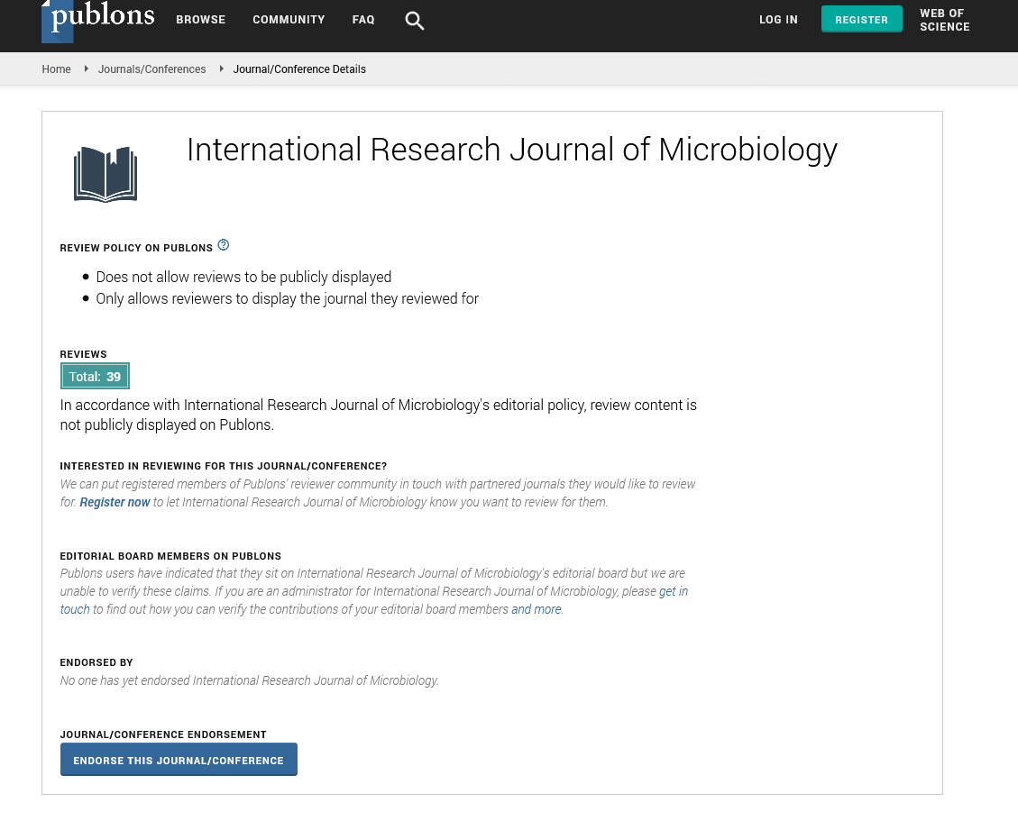Click the Publons logo
1018x821 pixels.
pyautogui.click(x=98, y=20)
